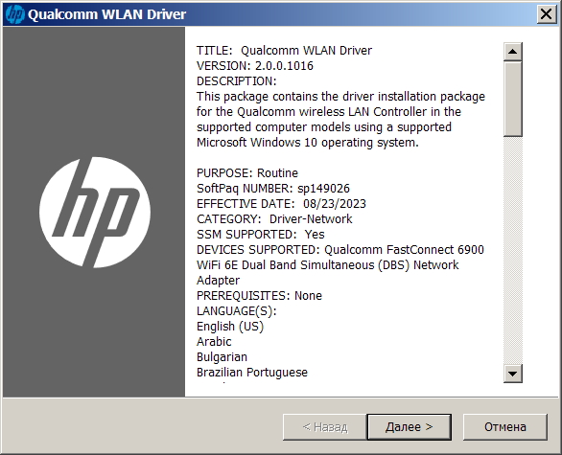Screen dimensions: 562x455
Task: Click the CATEGORY: Driver-Network line
Action: point(274,219)
